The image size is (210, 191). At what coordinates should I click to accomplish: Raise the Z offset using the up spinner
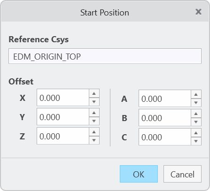pyautogui.click(x=94, y=132)
